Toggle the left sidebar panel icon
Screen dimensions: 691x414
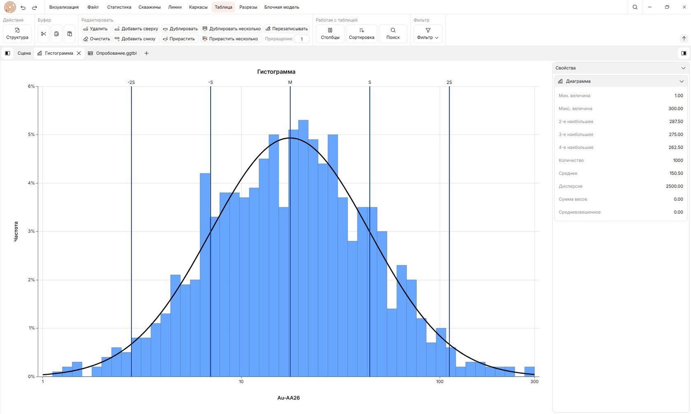[x=7, y=53]
